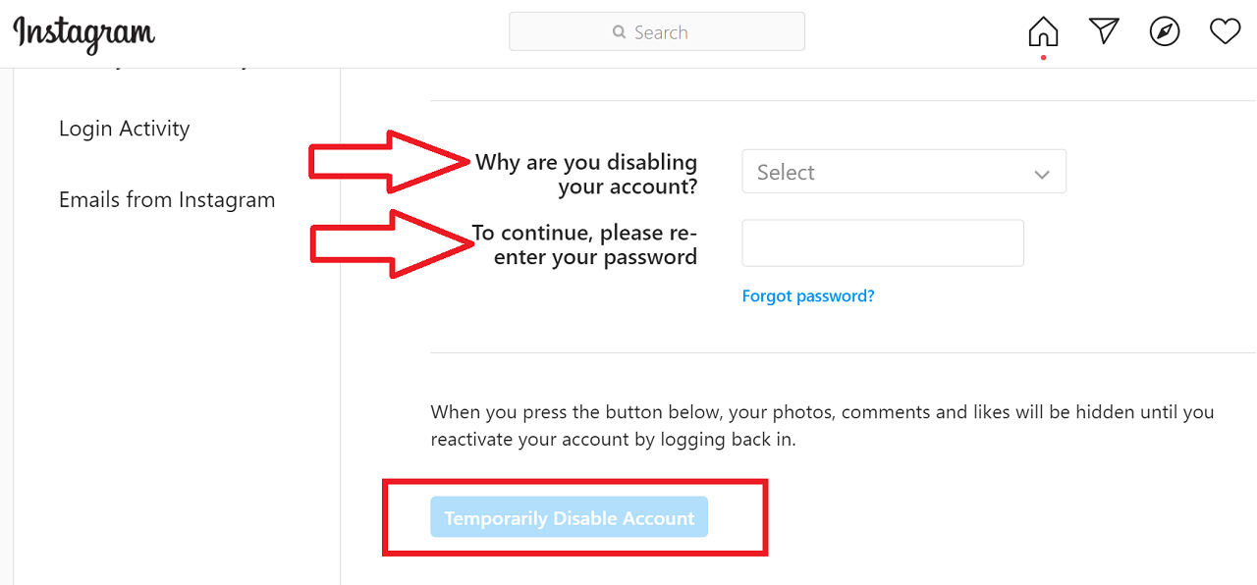
Task: Focus the re-enter password field
Action: pyautogui.click(x=883, y=242)
